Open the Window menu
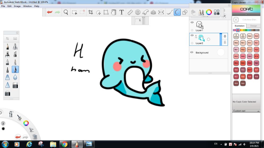This screenshot has width=264, height=148. coord(27,6)
